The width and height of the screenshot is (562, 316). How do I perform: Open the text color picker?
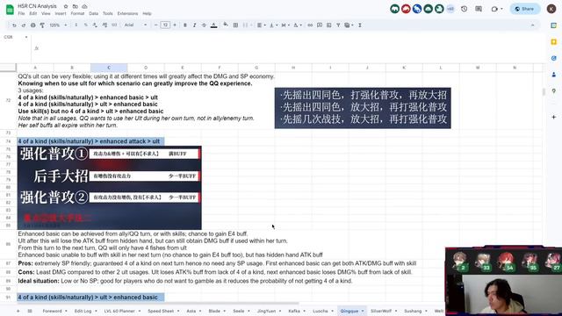pos(214,25)
